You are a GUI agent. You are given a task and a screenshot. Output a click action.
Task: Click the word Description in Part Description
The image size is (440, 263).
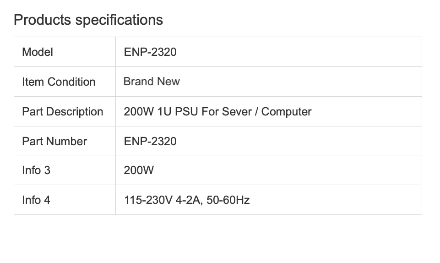75,112
